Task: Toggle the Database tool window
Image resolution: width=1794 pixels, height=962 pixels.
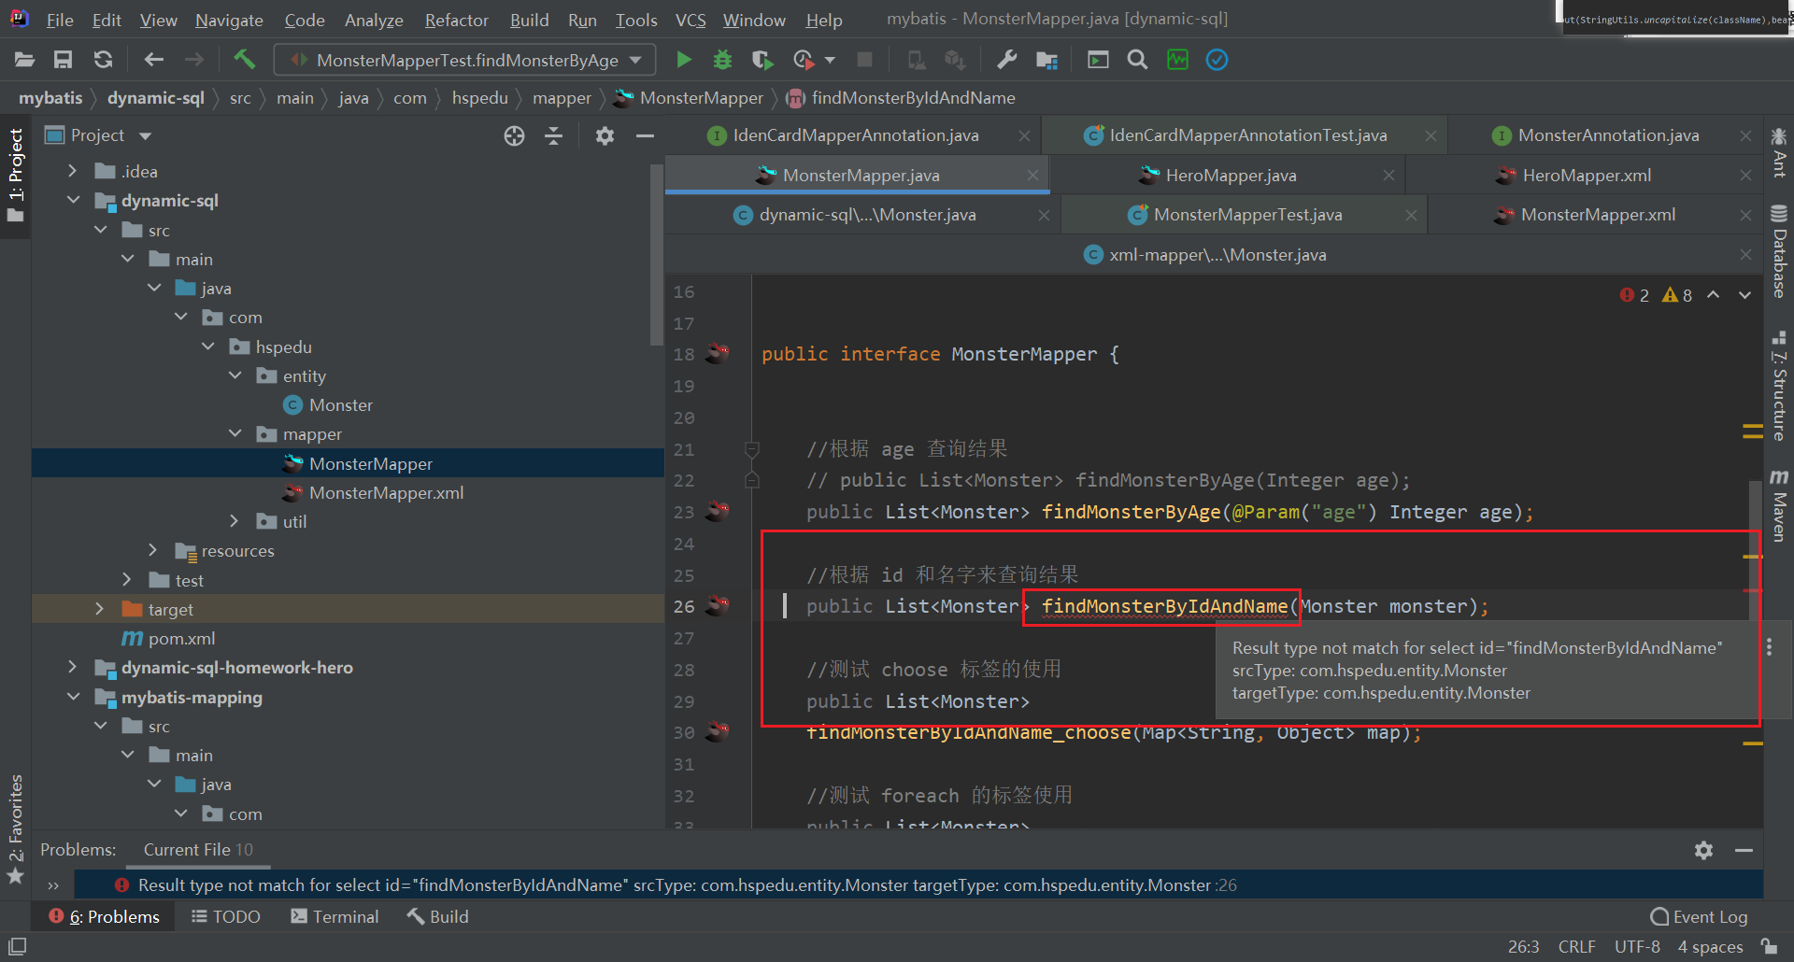Action: [1779, 252]
